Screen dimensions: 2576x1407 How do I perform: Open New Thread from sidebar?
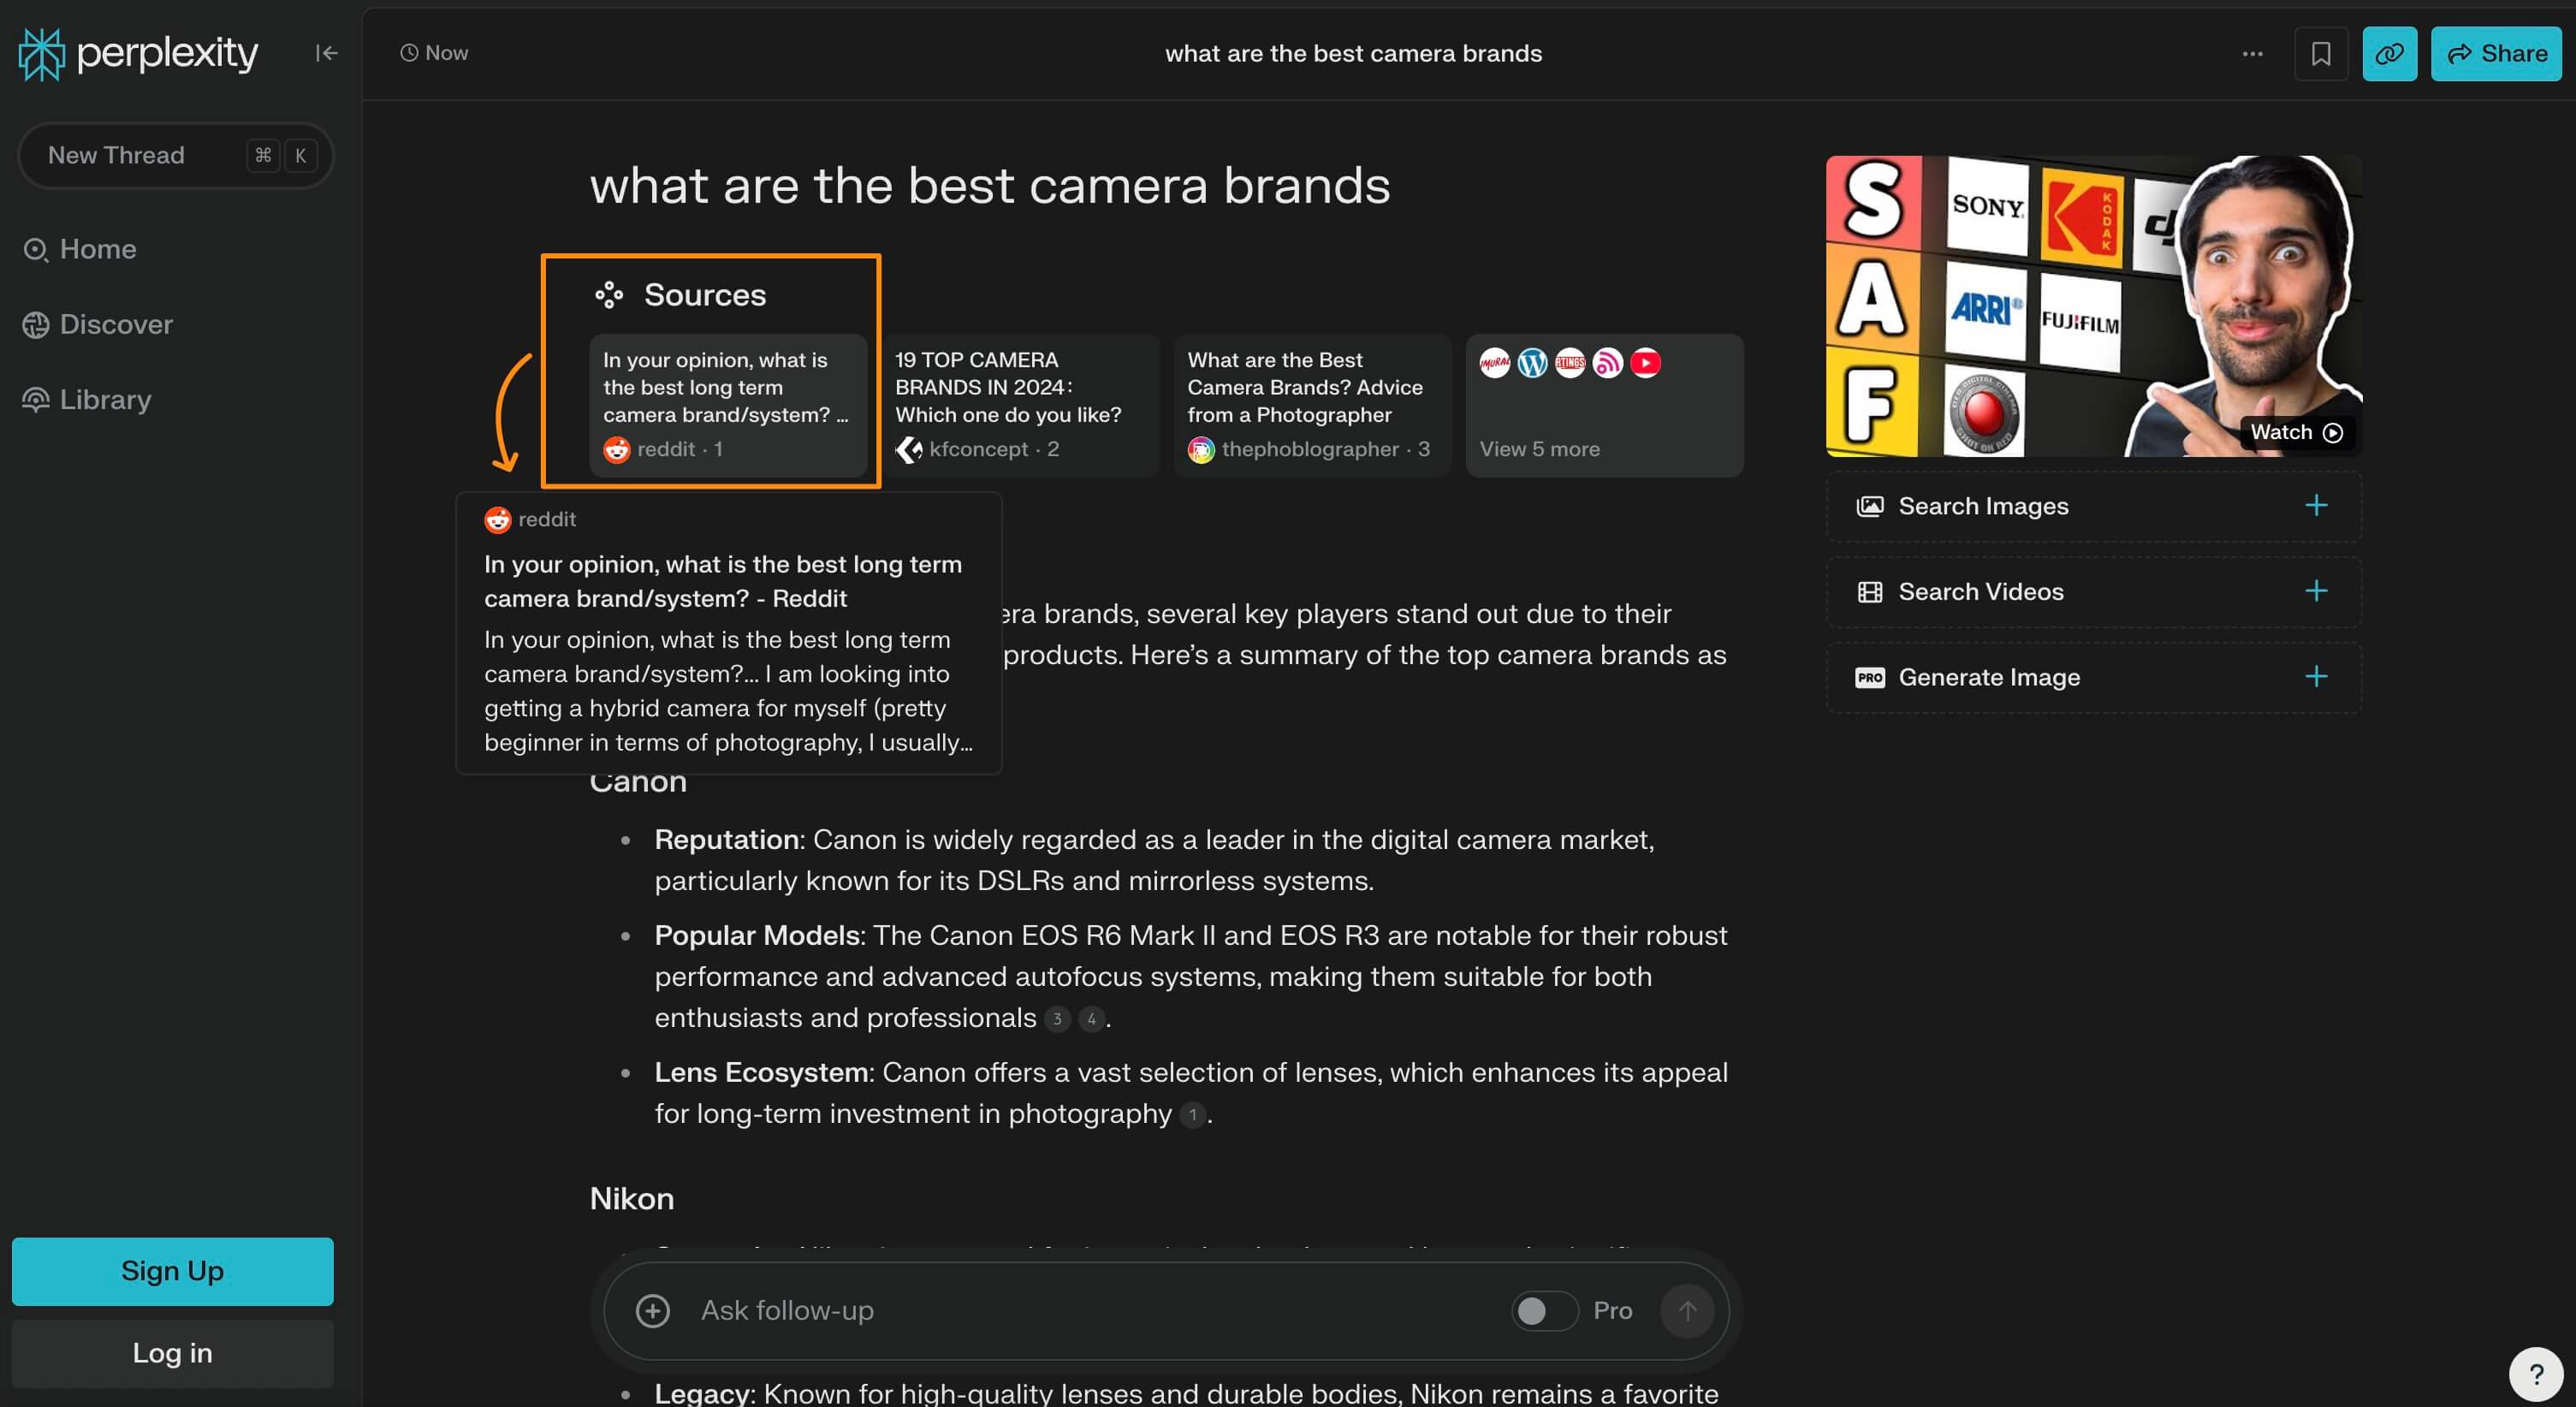pyautogui.click(x=117, y=155)
